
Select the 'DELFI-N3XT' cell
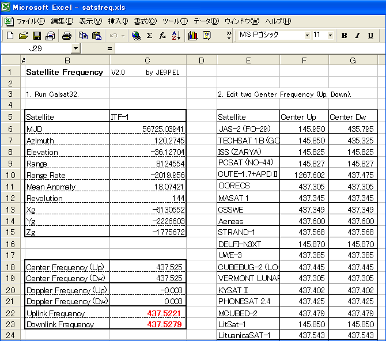click(248, 244)
